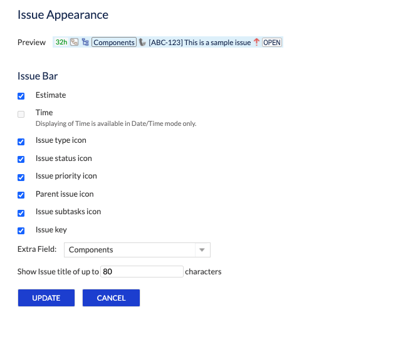Uncheck the Estimate checkbox
The width and height of the screenshot is (403, 337).
[x=21, y=96]
